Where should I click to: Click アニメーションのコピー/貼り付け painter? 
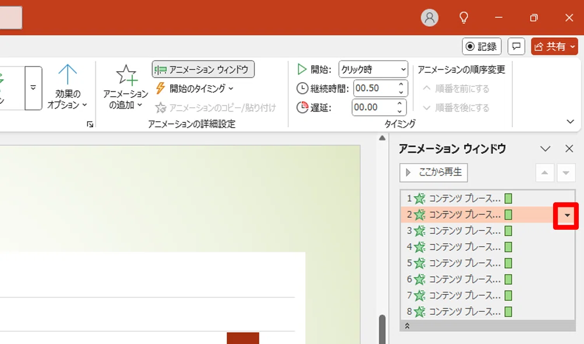pos(215,108)
